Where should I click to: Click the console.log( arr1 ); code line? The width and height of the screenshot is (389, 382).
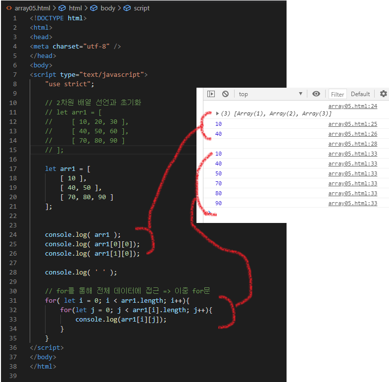point(83,235)
